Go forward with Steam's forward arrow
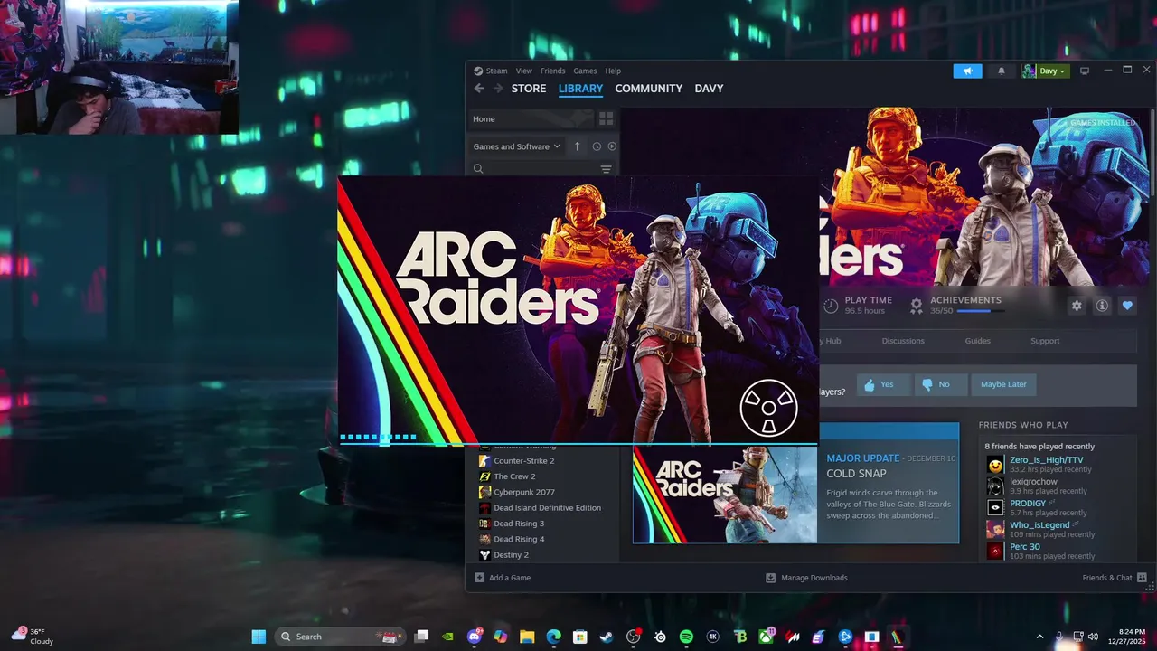Viewport: 1157px width, 651px height. pos(497,89)
